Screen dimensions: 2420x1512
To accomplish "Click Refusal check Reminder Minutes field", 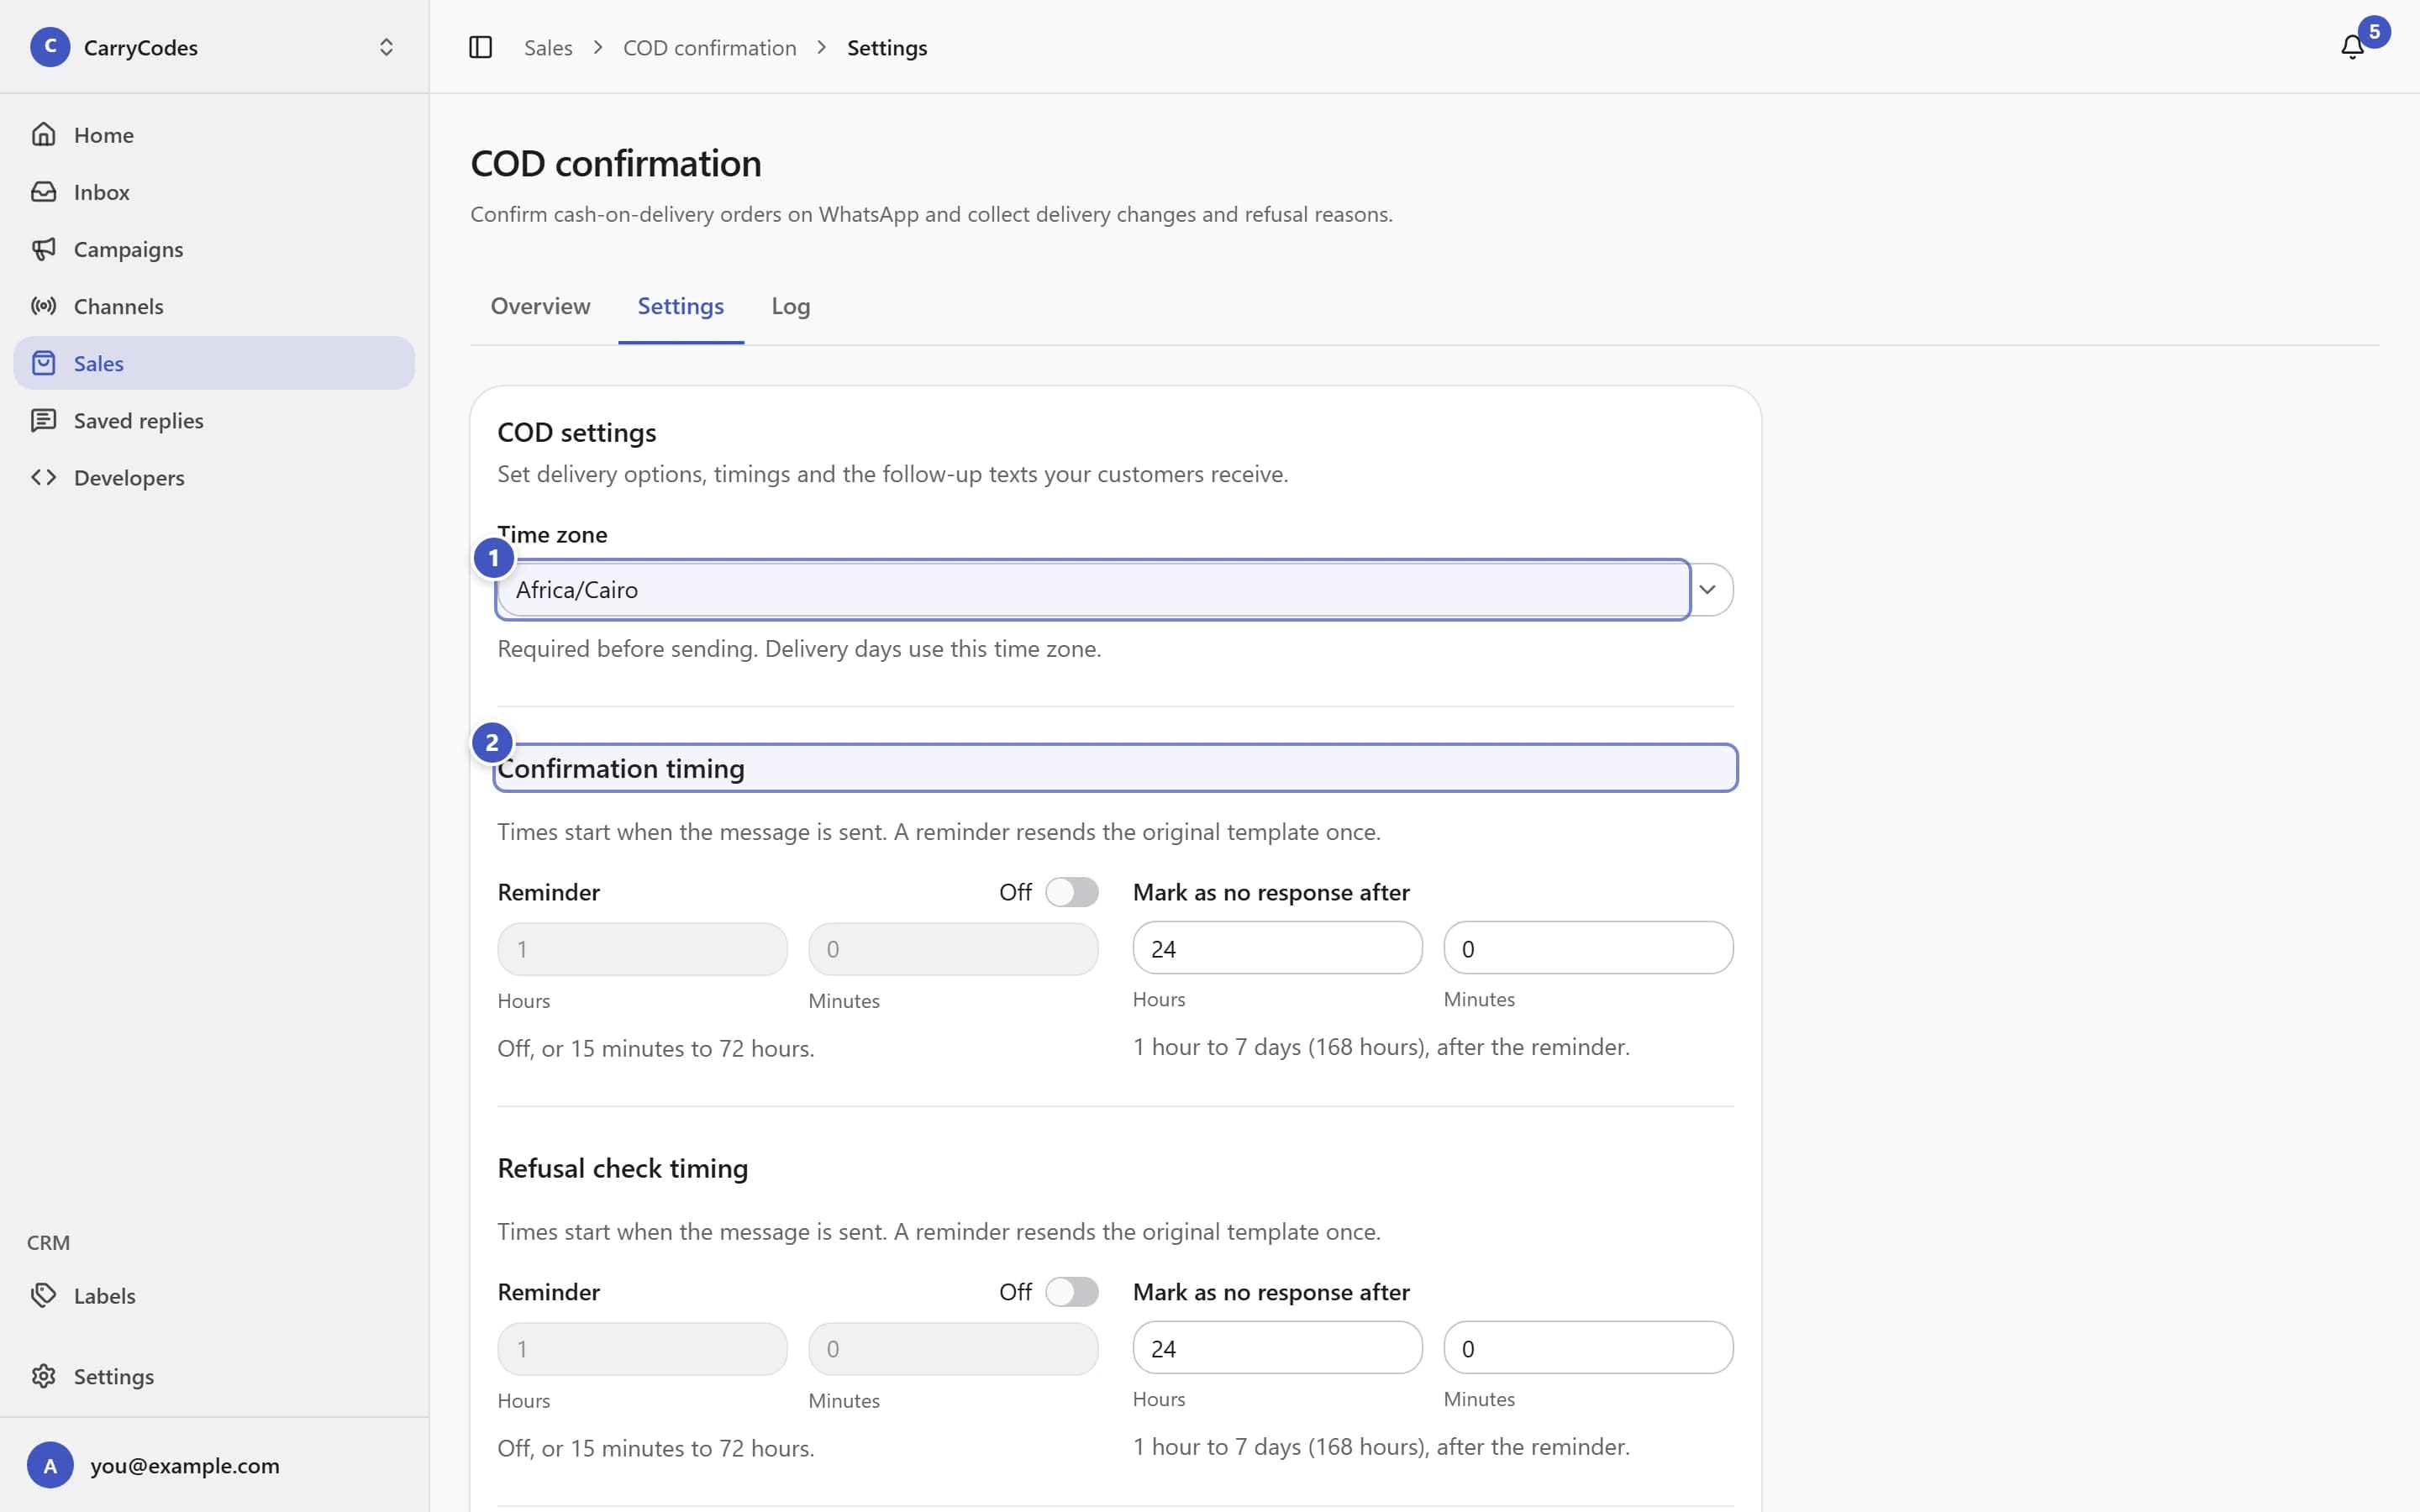I will pos(953,1349).
